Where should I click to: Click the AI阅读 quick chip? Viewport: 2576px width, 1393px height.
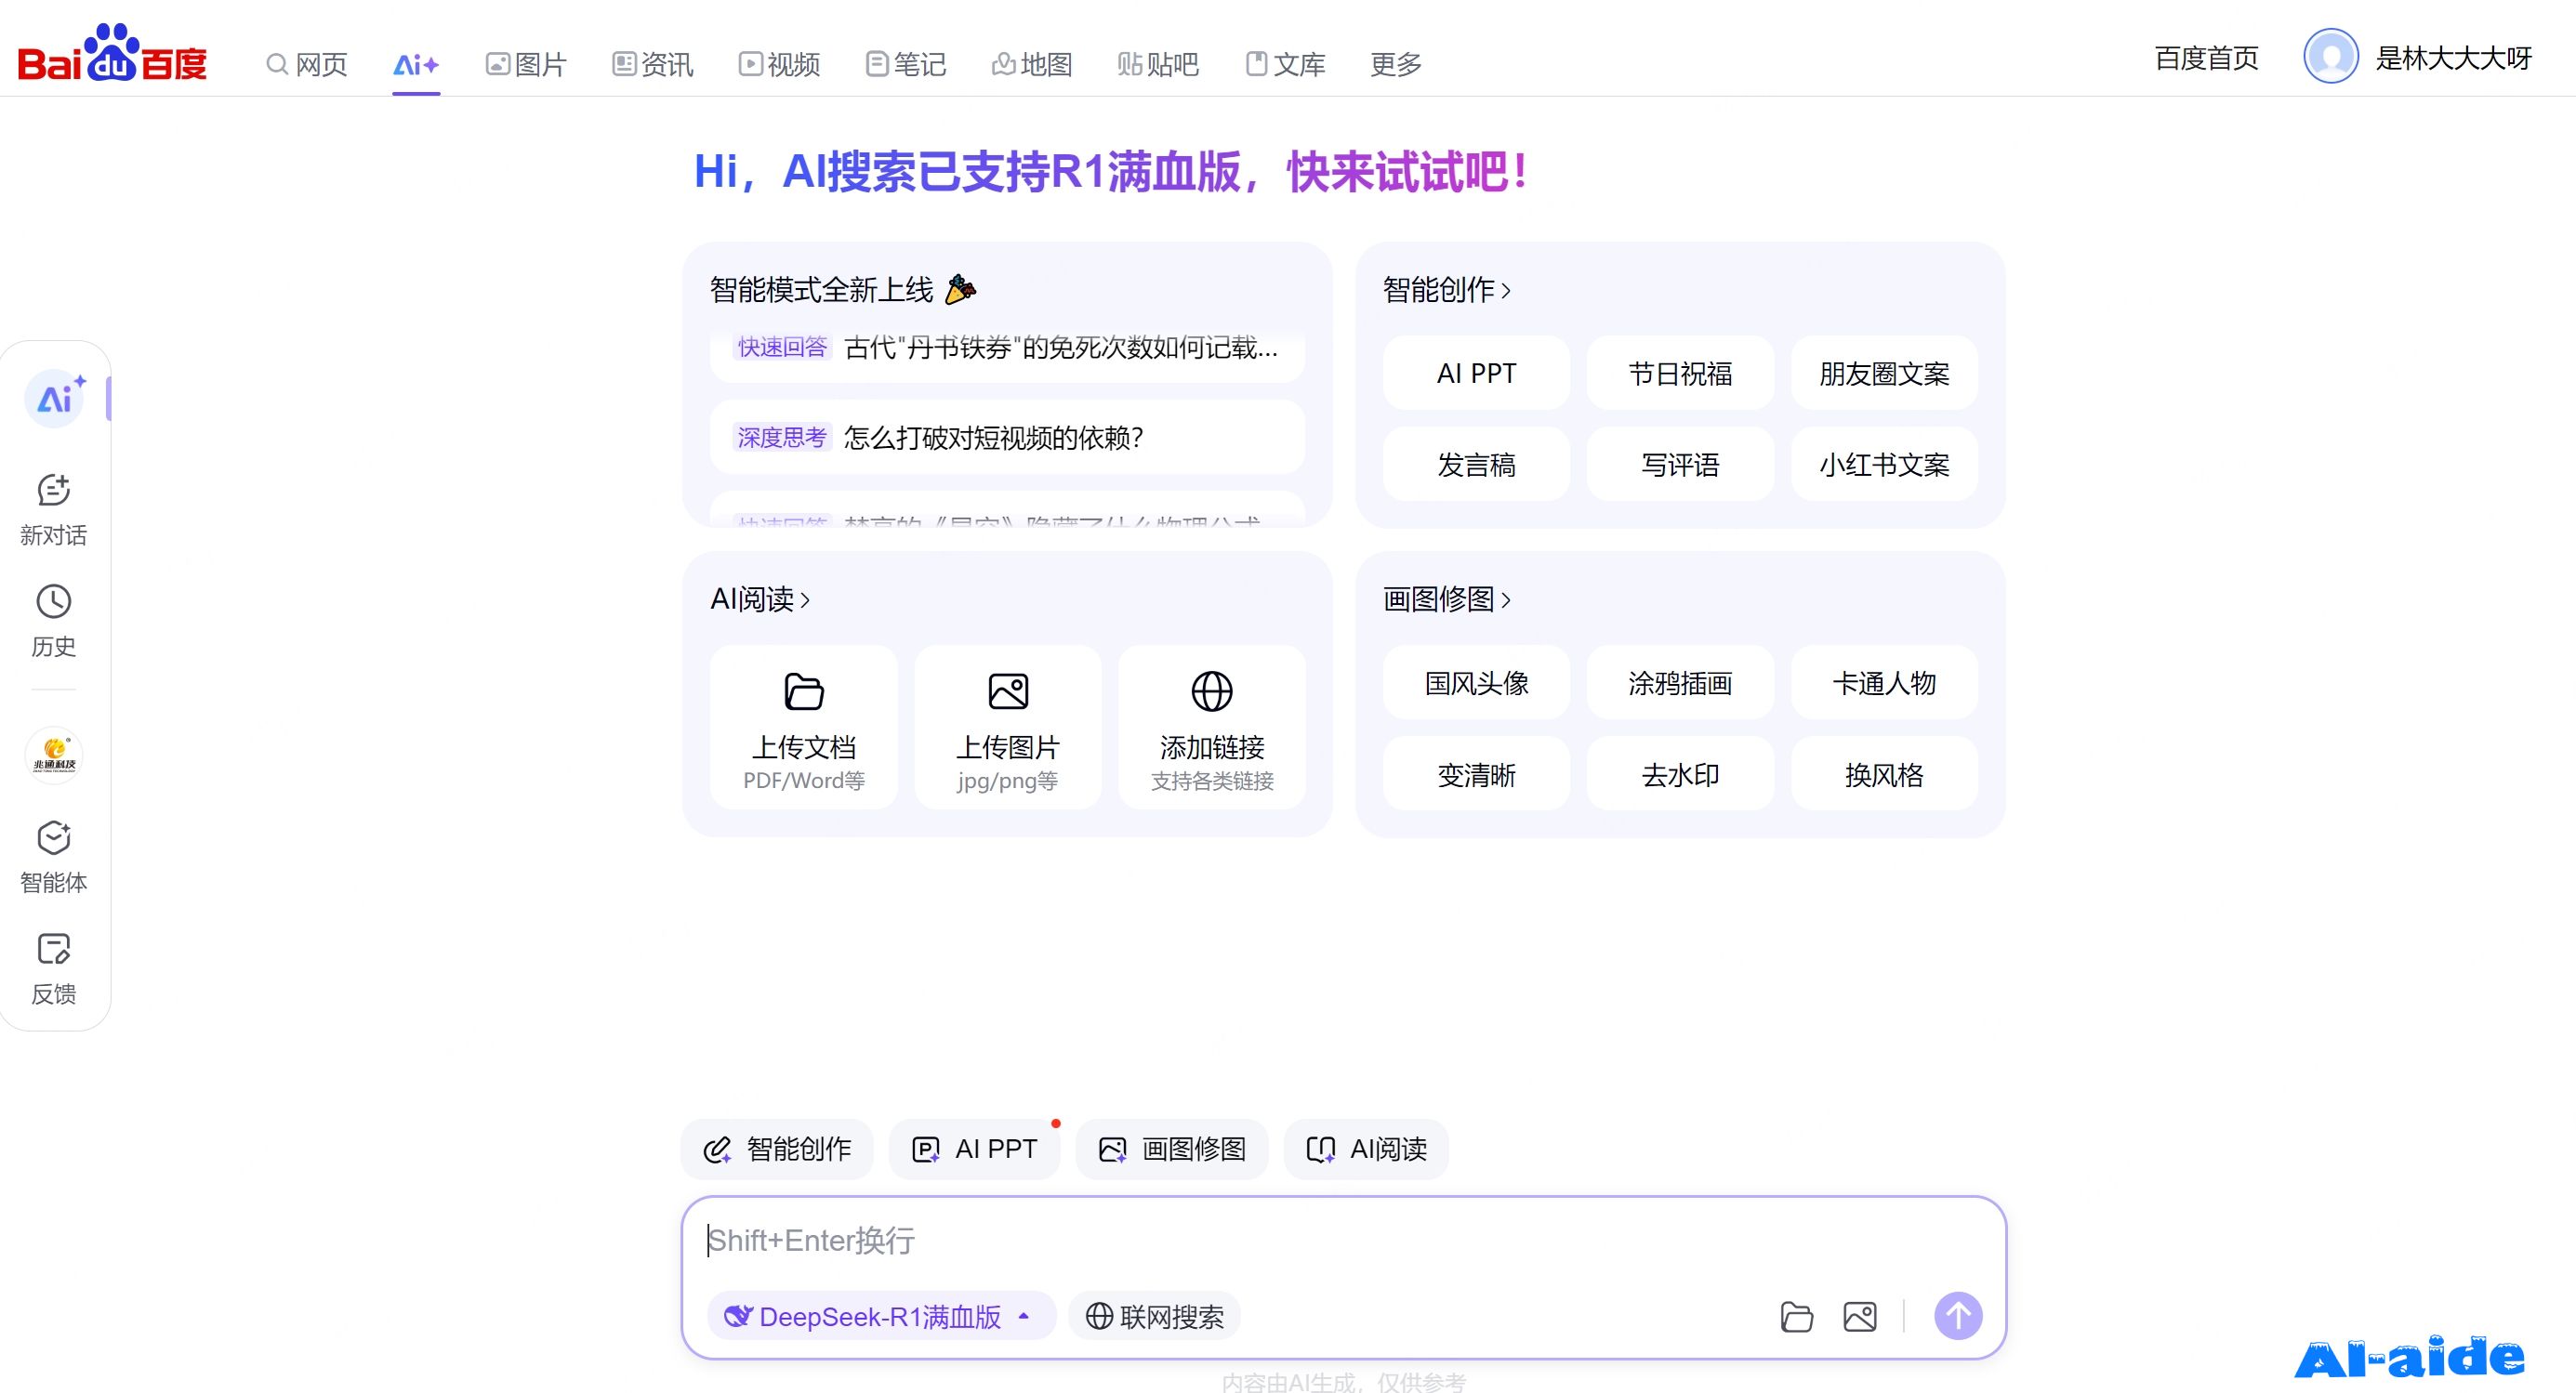1366,1150
